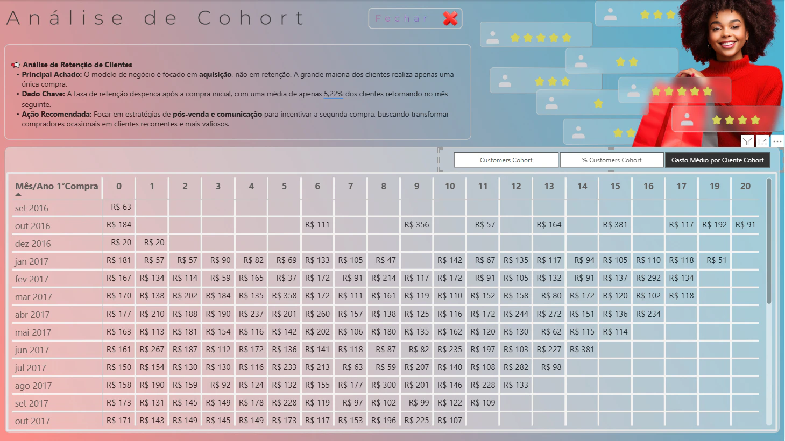Click the red X close icon
The height and width of the screenshot is (441, 785).
(450, 19)
